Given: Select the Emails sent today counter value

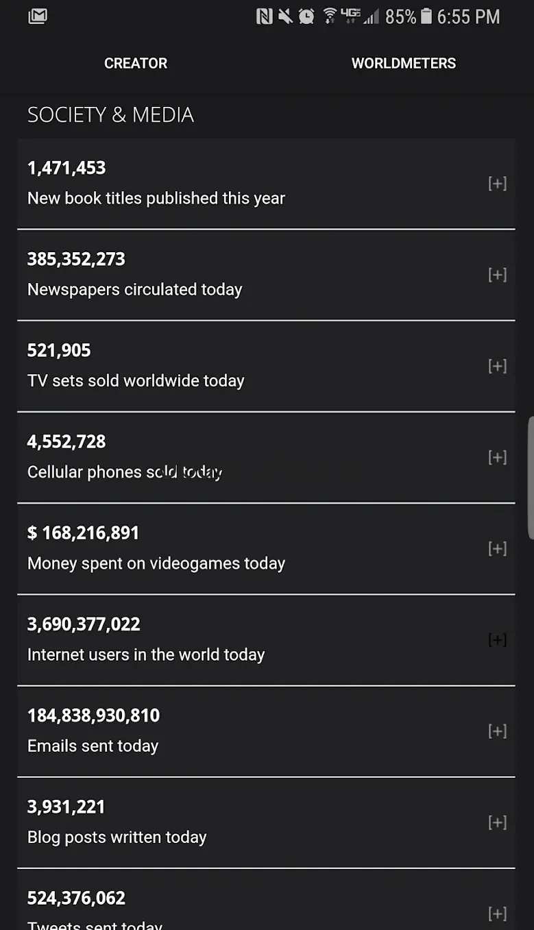Looking at the screenshot, I should pos(93,715).
